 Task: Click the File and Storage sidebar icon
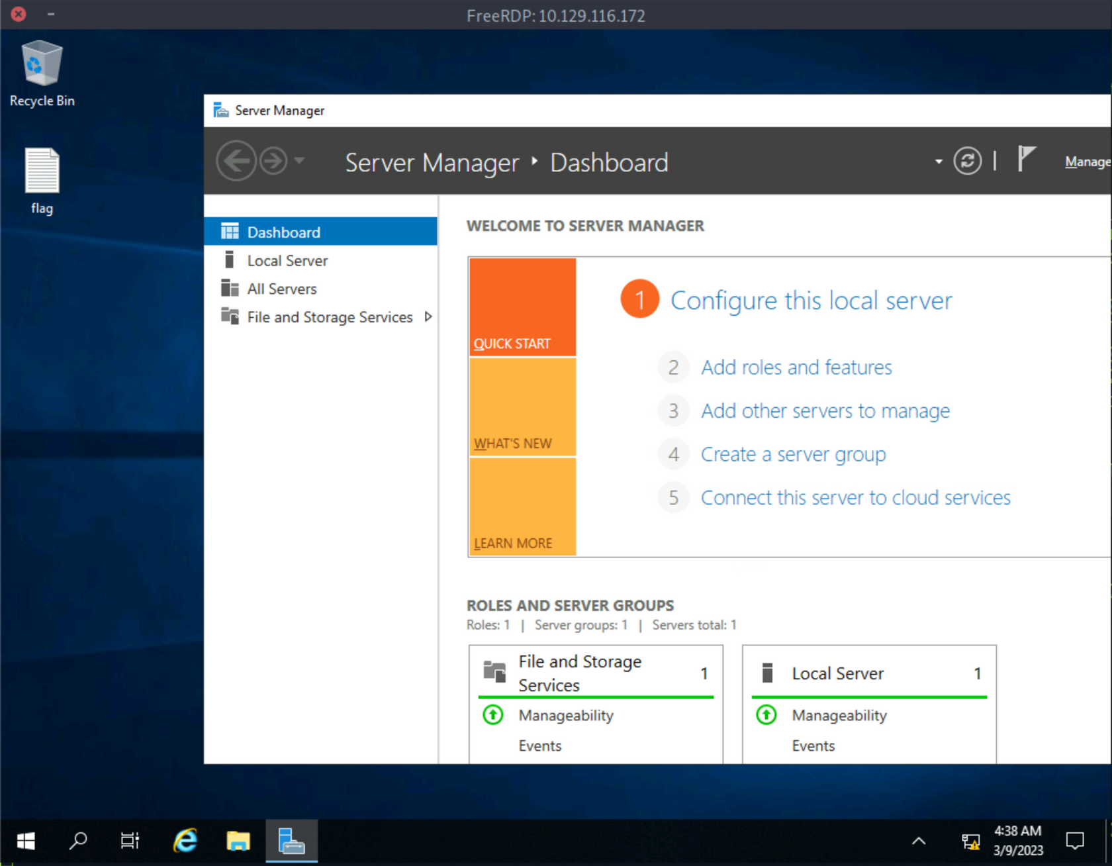pos(230,316)
